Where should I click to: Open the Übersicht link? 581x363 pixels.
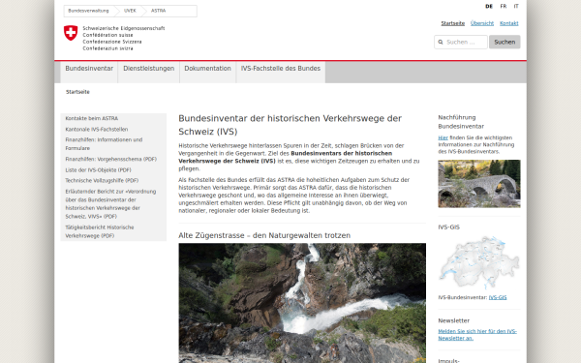(x=482, y=23)
